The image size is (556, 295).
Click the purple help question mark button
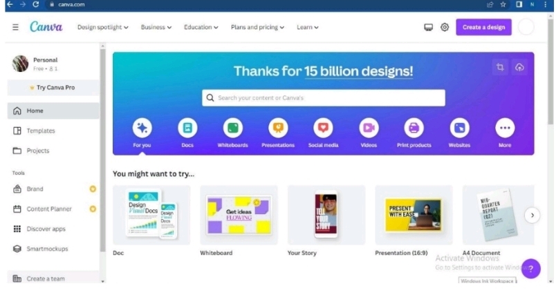[x=531, y=269]
